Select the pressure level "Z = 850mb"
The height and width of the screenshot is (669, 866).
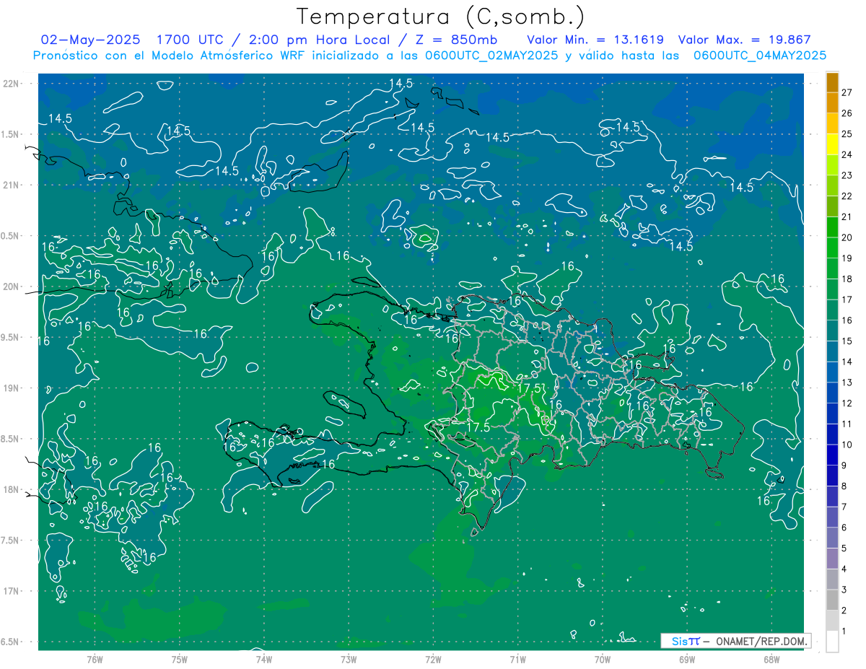tap(455, 40)
